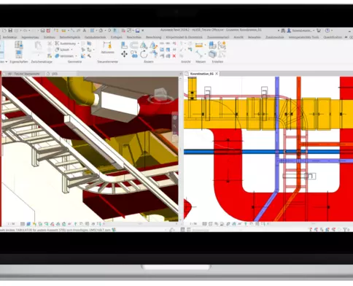Click the Help question mark icon
This screenshot has height=286, width=353.
pos(327,31)
